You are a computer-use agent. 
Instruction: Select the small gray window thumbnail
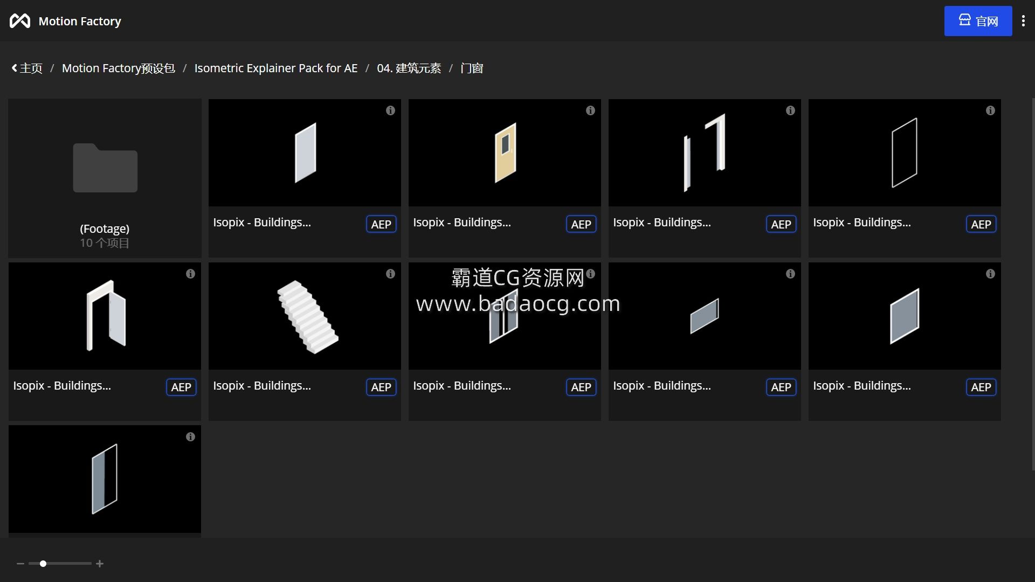(x=705, y=316)
